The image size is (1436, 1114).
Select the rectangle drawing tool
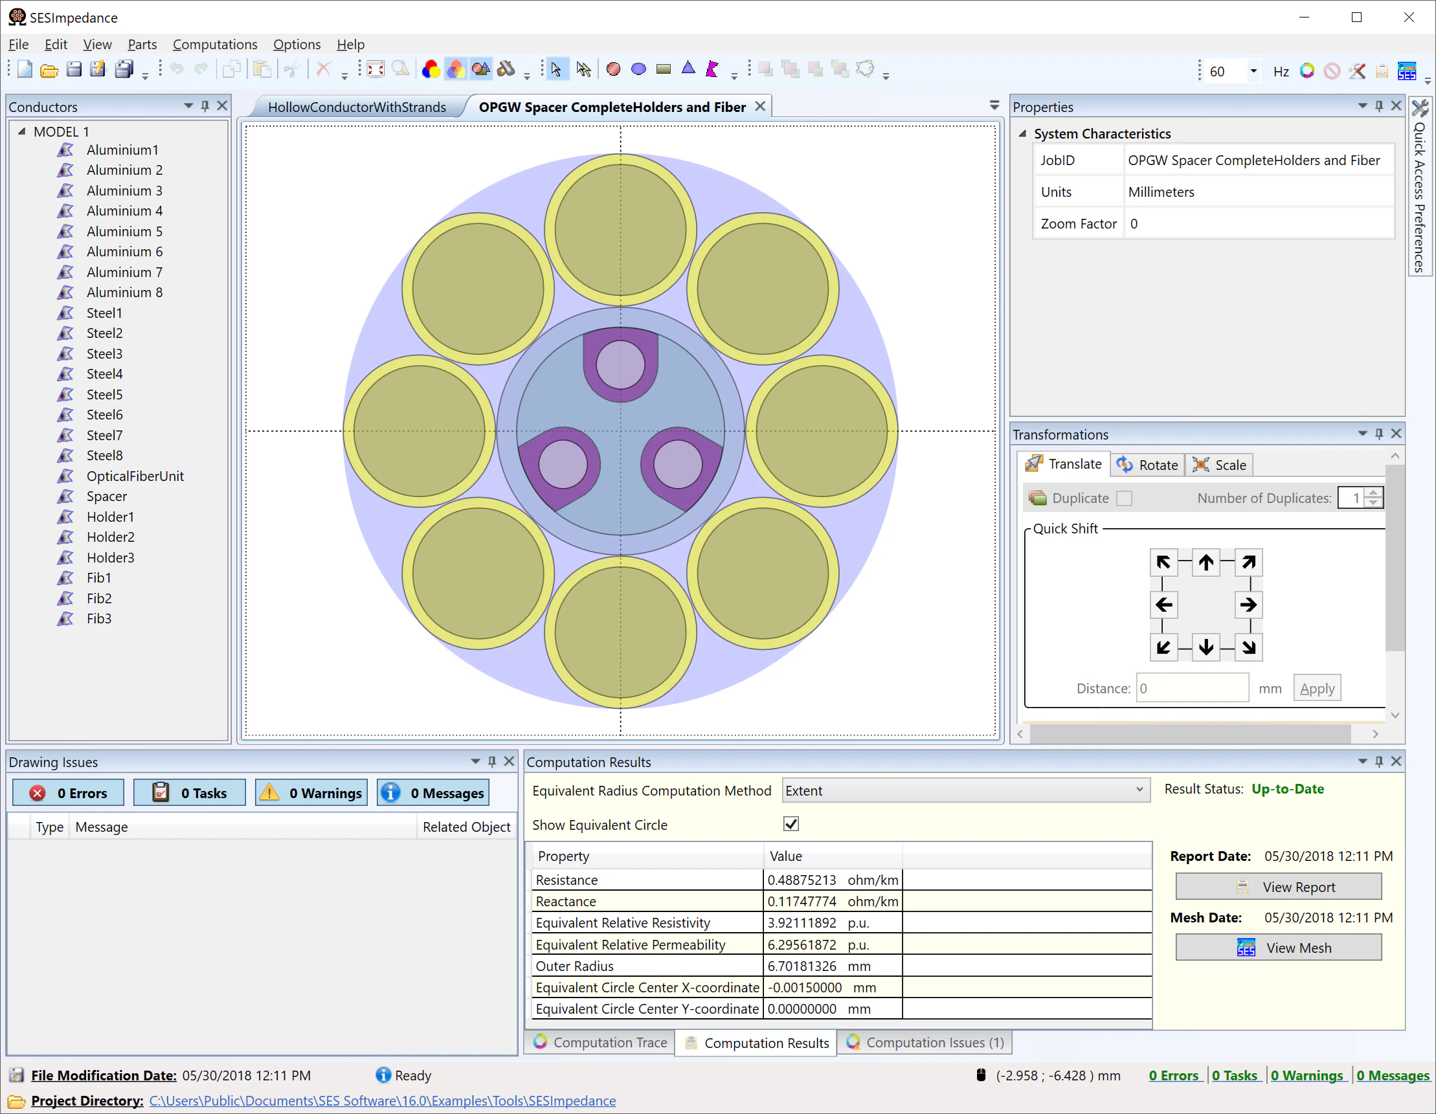[663, 69]
